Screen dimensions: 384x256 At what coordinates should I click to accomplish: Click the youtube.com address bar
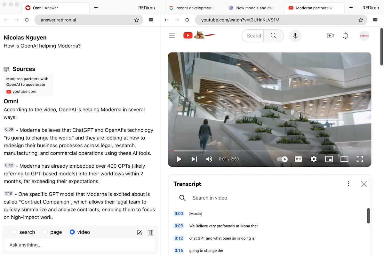tap(281, 20)
